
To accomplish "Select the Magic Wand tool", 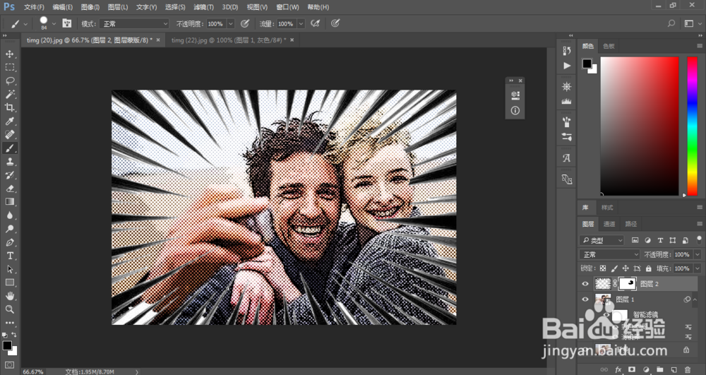I will click(9, 94).
